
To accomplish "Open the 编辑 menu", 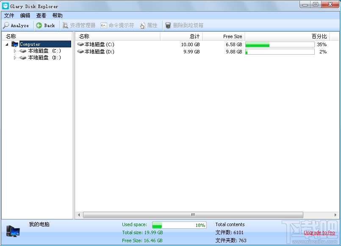I will (x=25, y=15).
